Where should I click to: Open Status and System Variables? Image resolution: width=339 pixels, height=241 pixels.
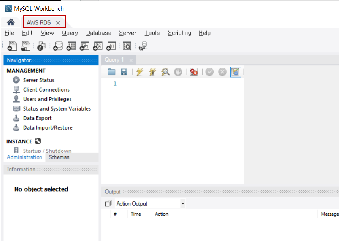coord(57,109)
